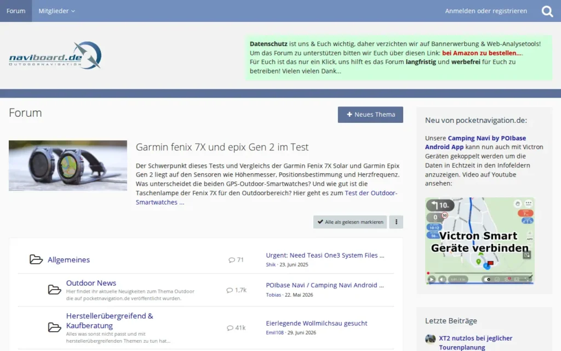This screenshot has width=561, height=351.
Task: Open the Allgemeines forum category
Action: tap(68, 259)
